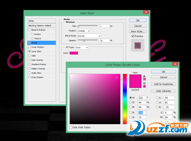Click the M magenta percentage field

coord(168,117)
